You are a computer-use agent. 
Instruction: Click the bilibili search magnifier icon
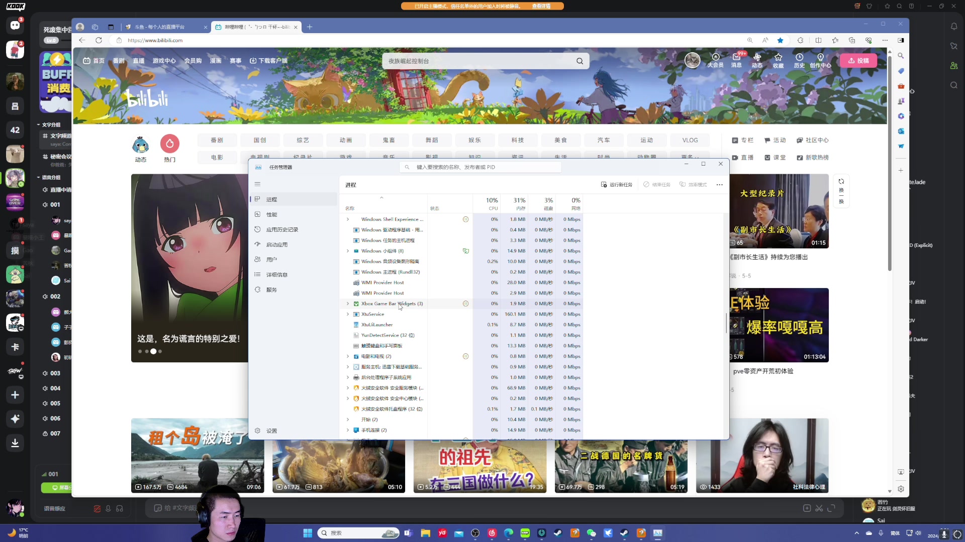coord(580,61)
